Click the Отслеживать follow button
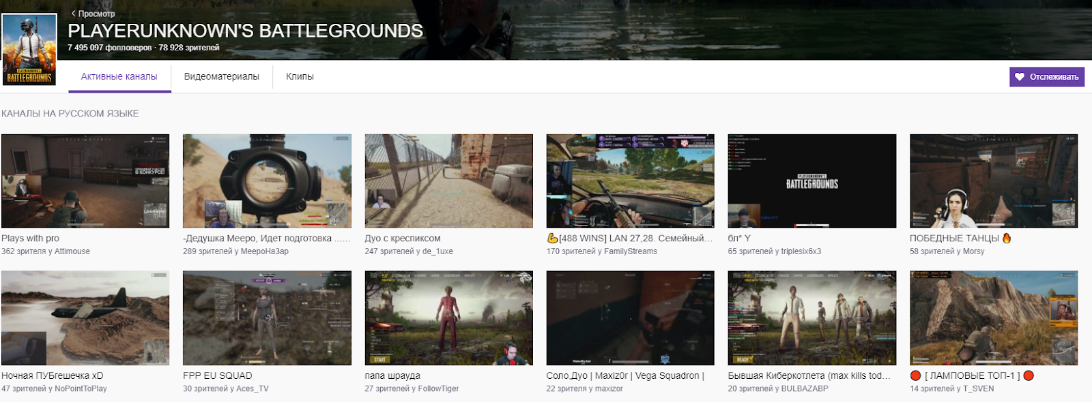1092x402 pixels. (1047, 77)
